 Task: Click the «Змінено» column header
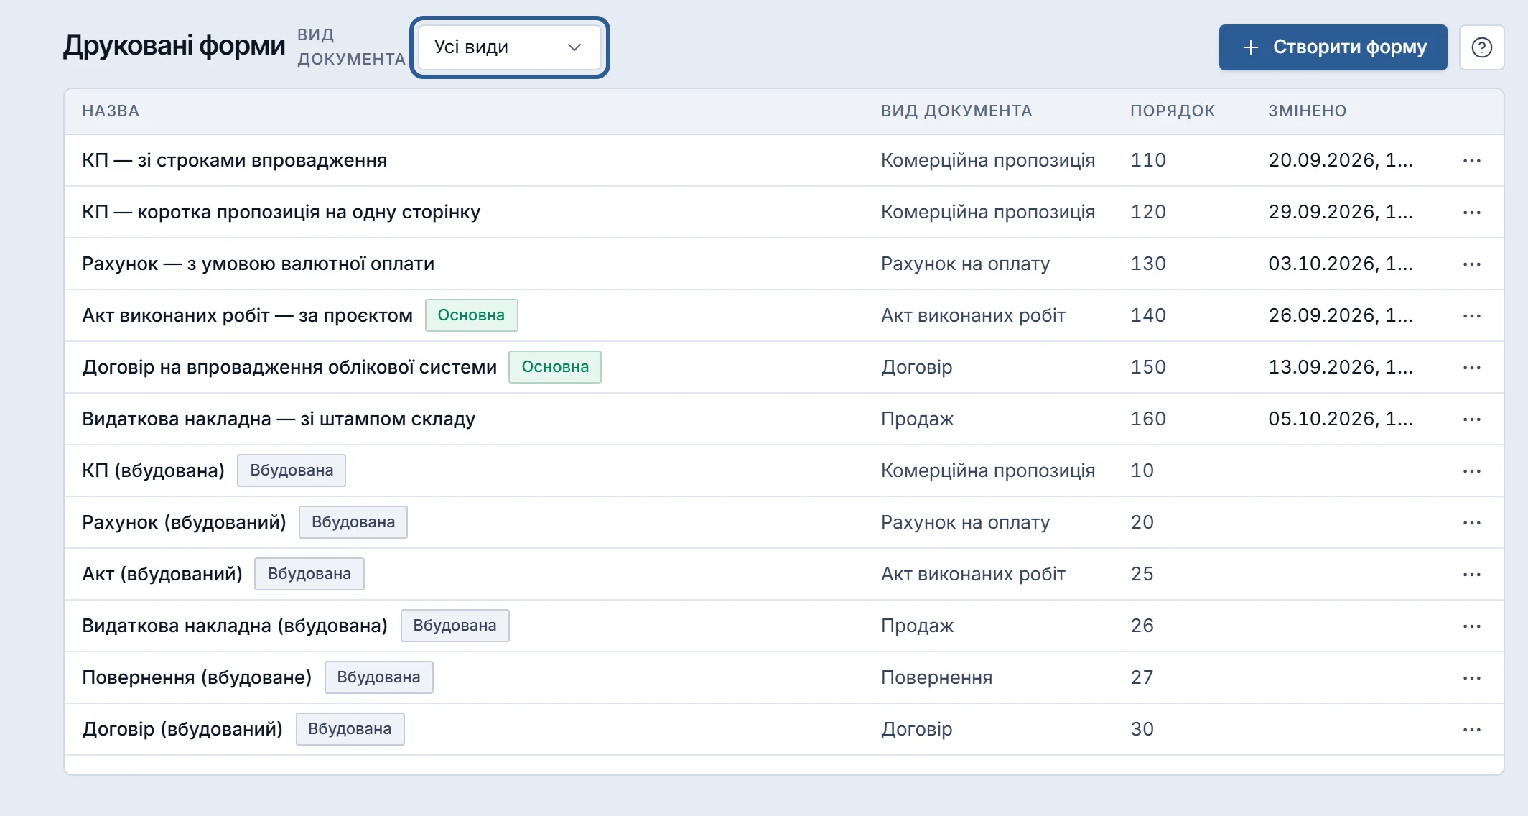pos(1307,111)
